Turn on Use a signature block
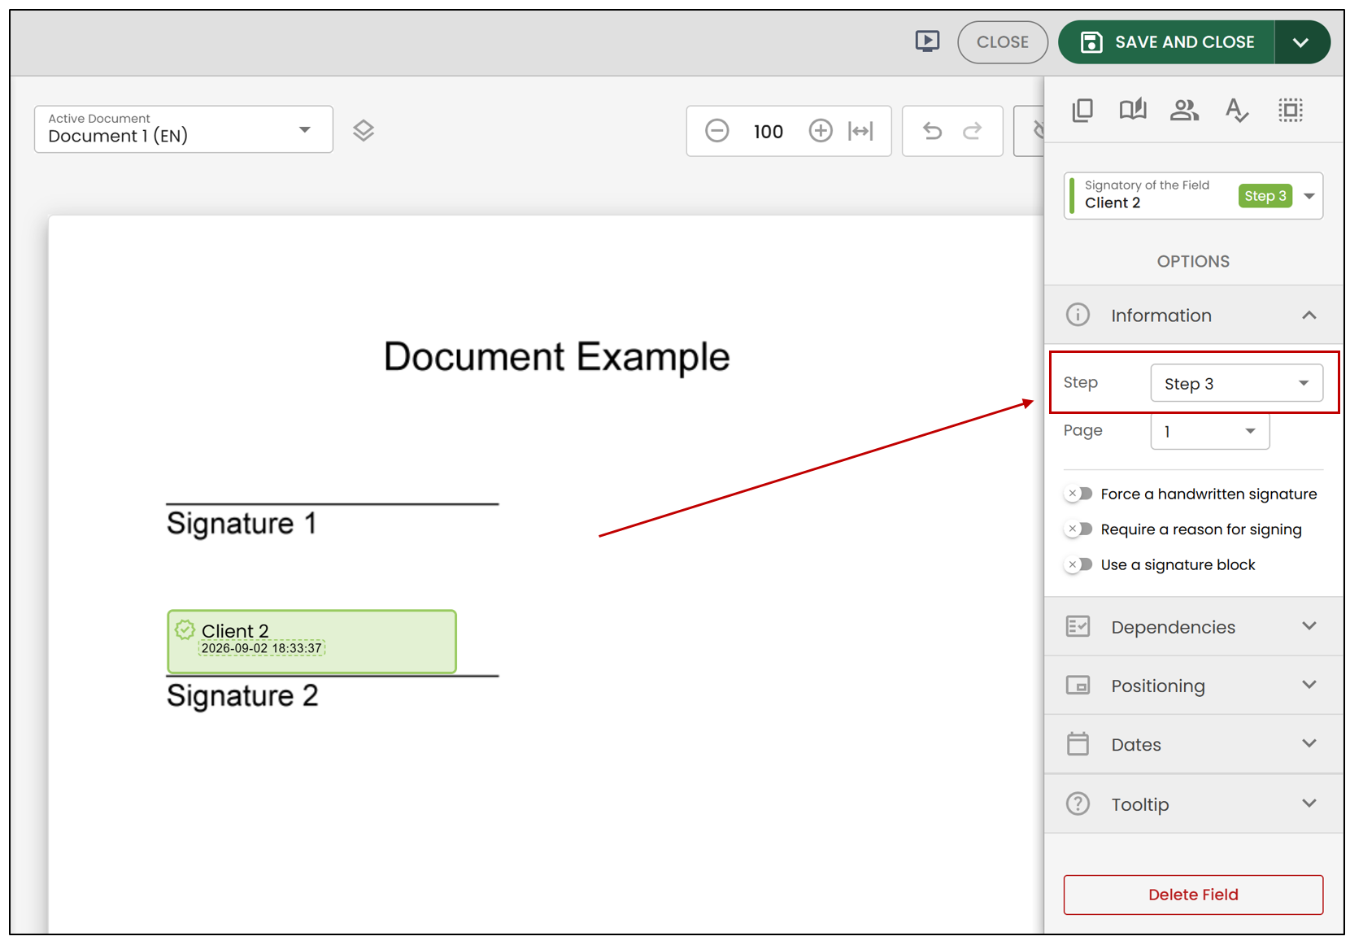The width and height of the screenshot is (1350, 945). (1078, 564)
